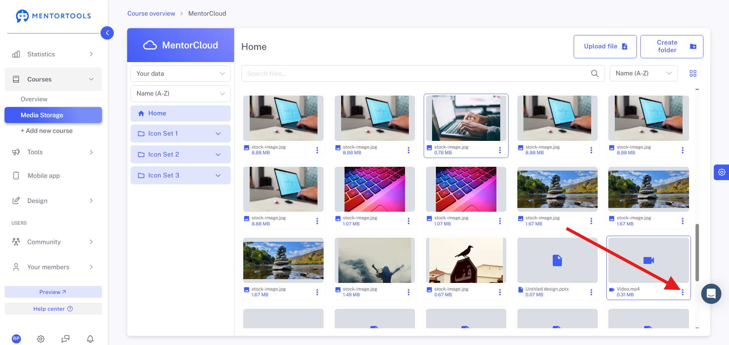Viewport: 729px width, 345px height.
Task: Open the RP user avatar
Action: click(x=16, y=339)
